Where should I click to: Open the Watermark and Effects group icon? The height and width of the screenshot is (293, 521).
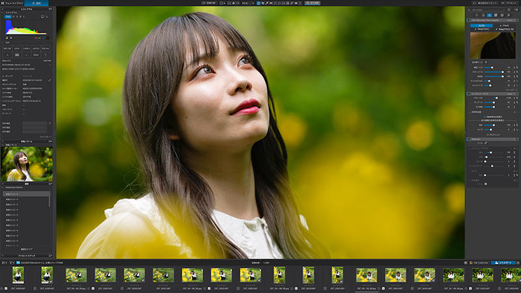pyautogui.click(x=509, y=15)
